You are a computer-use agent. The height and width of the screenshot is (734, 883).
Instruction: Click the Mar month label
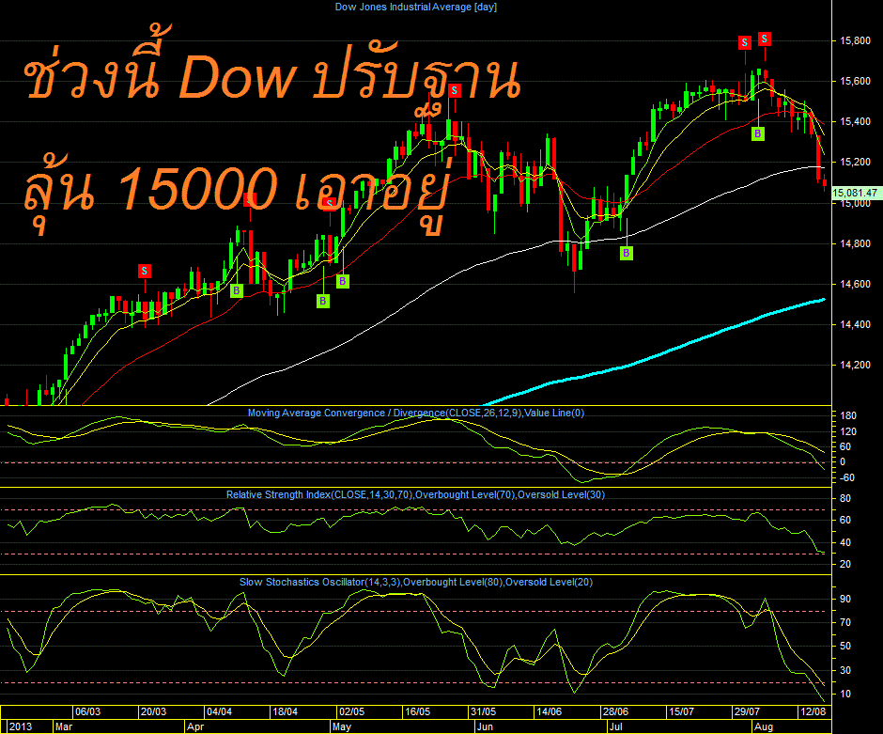(x=64, y=726)
